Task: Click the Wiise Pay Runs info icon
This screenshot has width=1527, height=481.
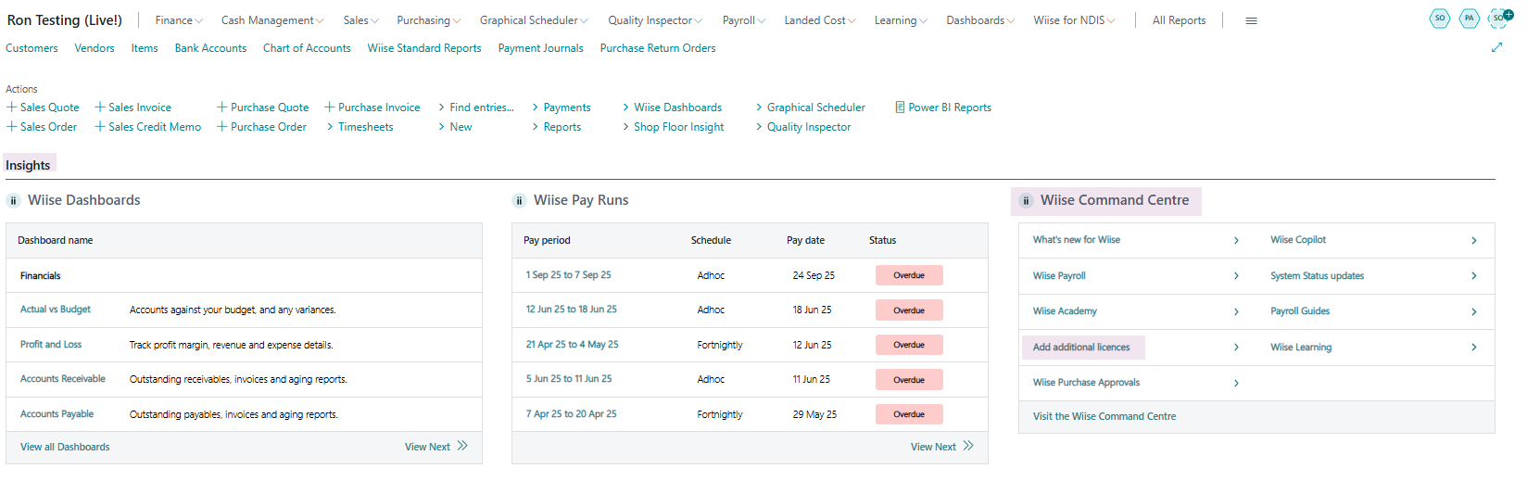Action: pyautogui.click(x=520, y=201)
